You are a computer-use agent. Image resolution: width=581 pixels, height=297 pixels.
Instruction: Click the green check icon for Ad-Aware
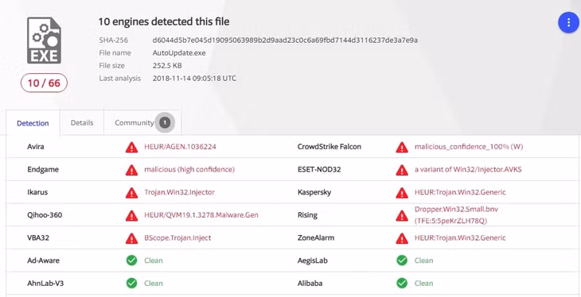tap(131, 260)
